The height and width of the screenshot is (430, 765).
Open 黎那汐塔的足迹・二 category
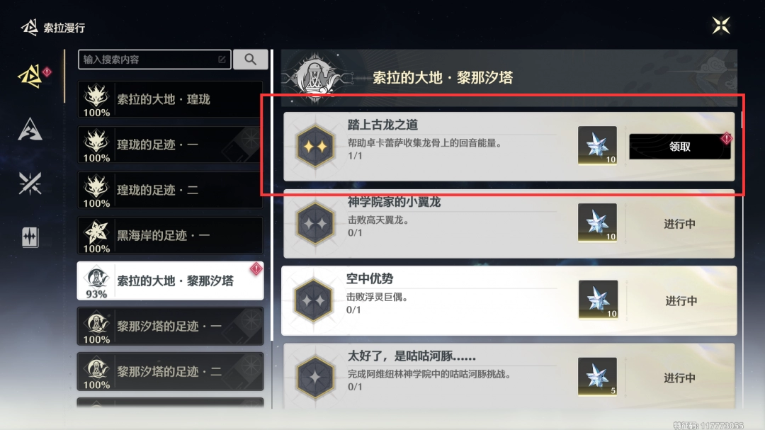pyautogui.click(x=170, y=371)
